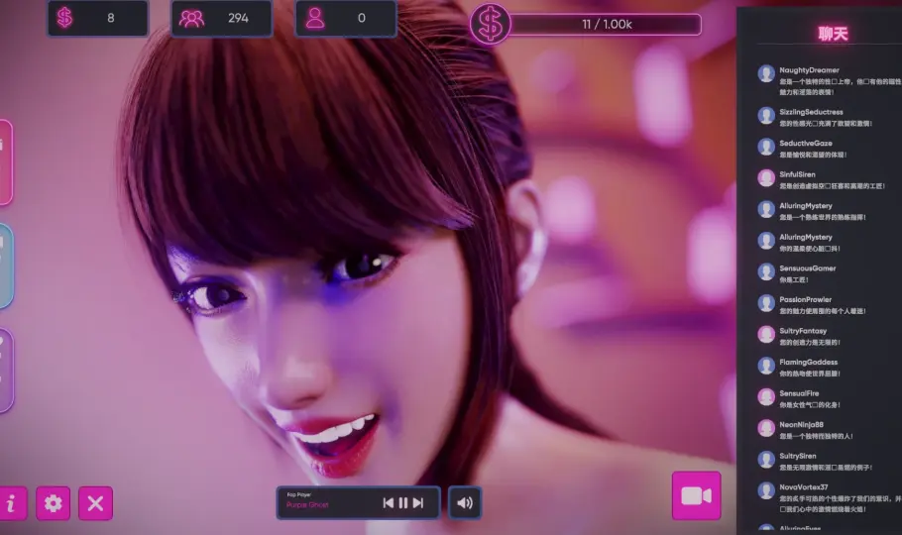Expand the pink side tab on left edge
This screenshot has width=902, height=535.
5,162
